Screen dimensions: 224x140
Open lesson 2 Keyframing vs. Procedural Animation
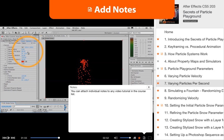192,47
